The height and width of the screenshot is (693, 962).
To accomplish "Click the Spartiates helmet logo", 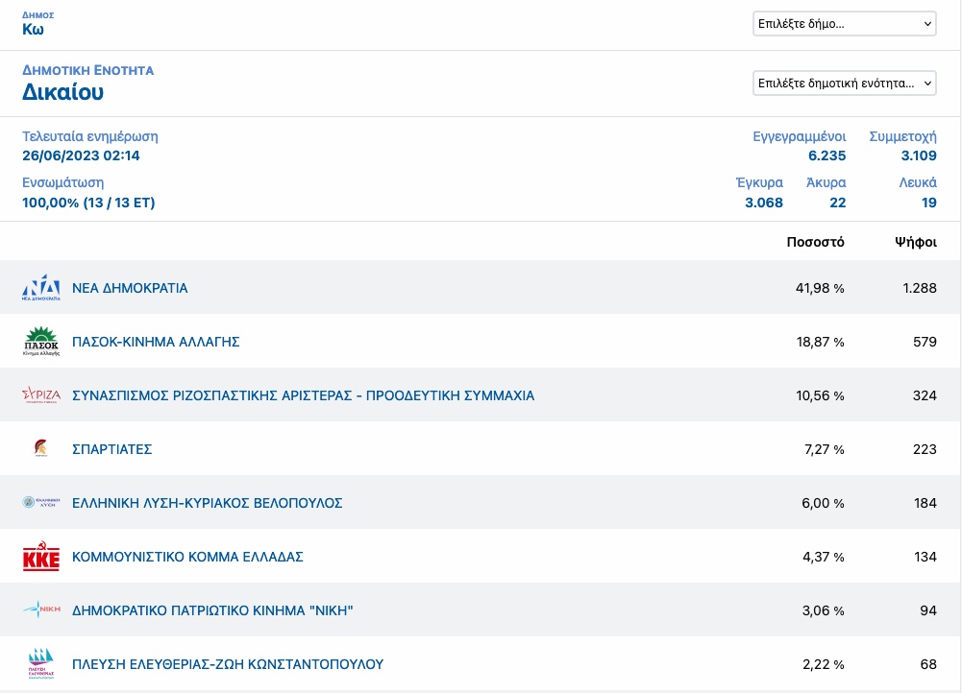I will point(41,448).
